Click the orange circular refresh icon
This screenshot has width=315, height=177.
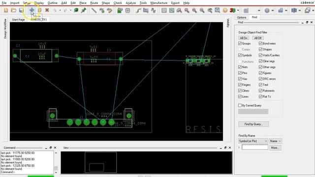(225, 10)
